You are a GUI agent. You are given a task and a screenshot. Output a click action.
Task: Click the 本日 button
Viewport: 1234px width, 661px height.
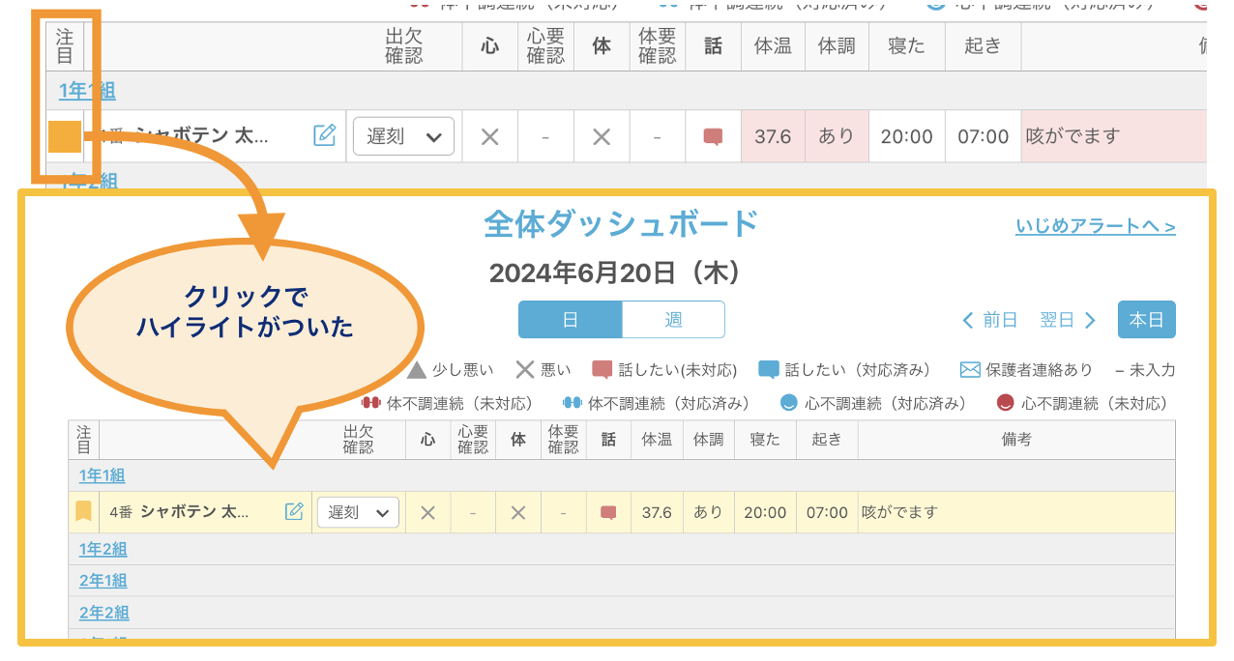pyautogui.click(x=1147, y=320)
